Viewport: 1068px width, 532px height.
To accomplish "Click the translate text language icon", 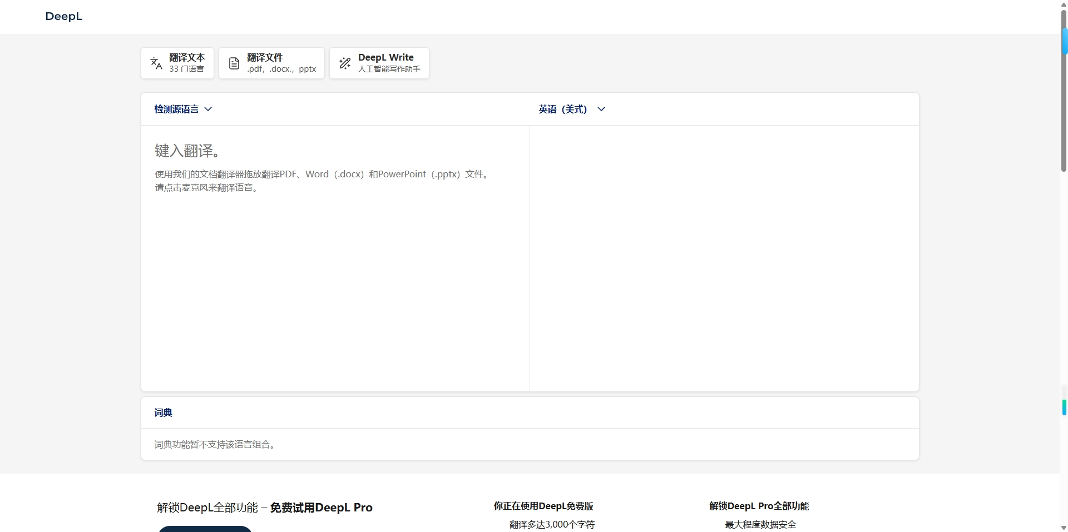I will click(156, 63).
